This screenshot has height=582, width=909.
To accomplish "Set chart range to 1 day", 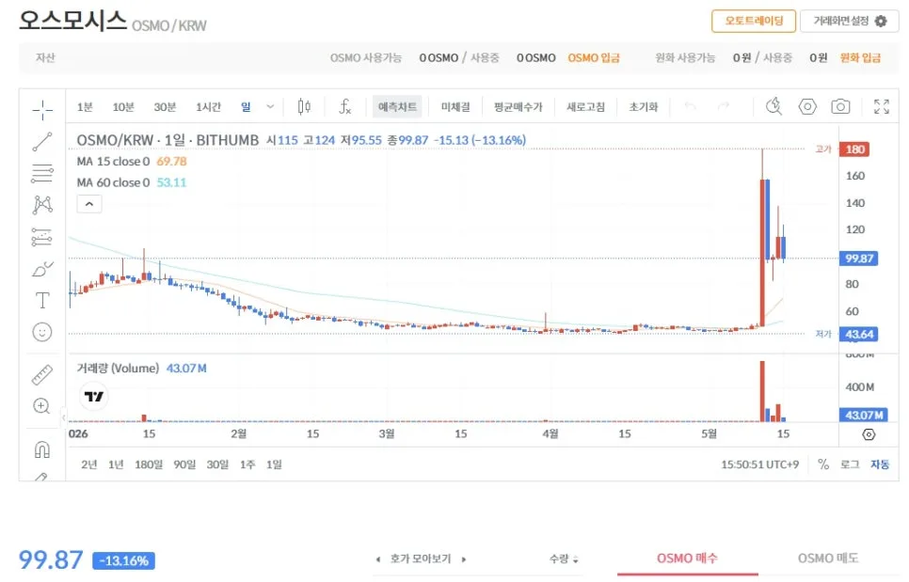I will pyautogui.click(x=274, y=464).
